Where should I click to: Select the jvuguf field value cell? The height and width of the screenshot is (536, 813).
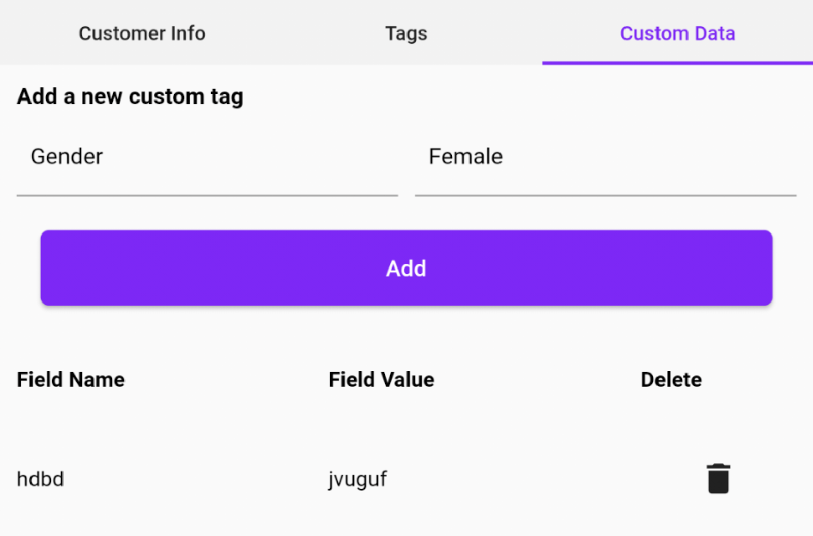357,479
